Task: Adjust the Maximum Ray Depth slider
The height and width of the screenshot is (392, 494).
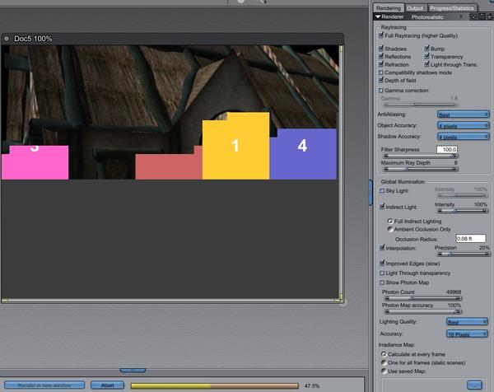Action: tap(421, 169)
